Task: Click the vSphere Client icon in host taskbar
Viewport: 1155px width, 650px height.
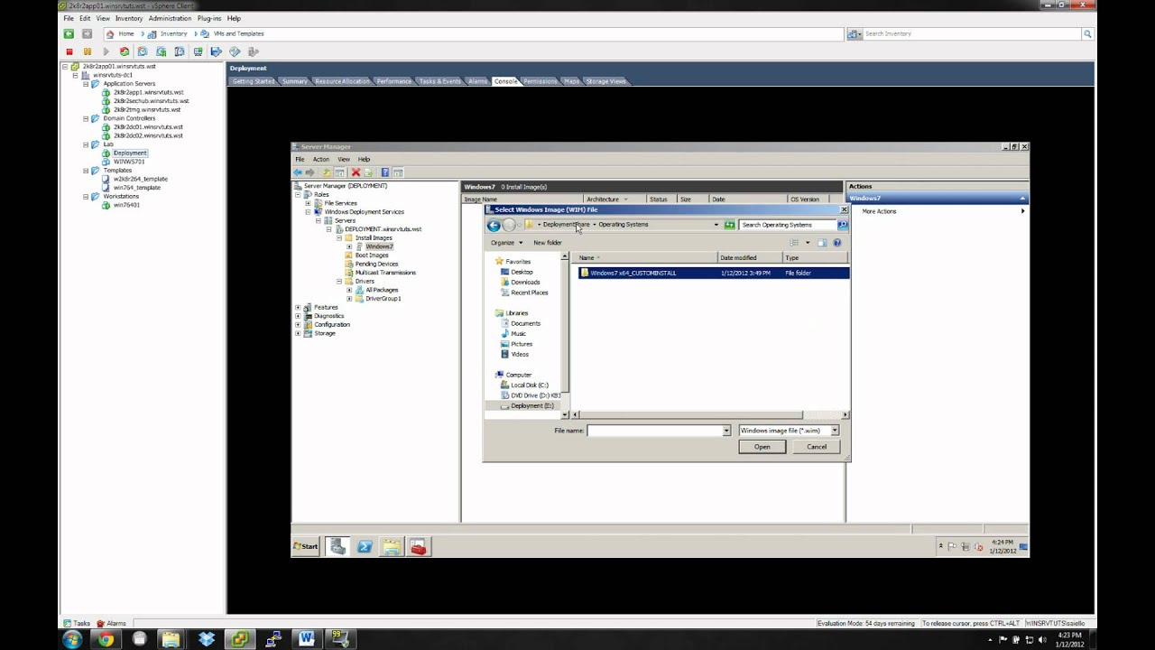Action: point(239,639)
